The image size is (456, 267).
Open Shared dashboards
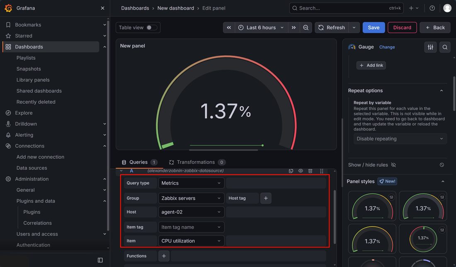[39, 91]
